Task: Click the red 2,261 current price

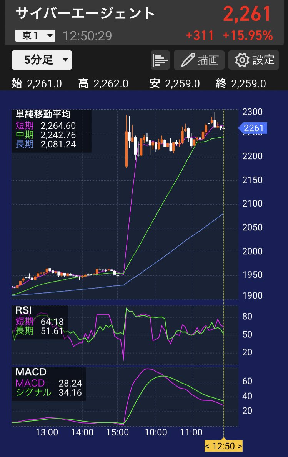Action: pos(247,14)
